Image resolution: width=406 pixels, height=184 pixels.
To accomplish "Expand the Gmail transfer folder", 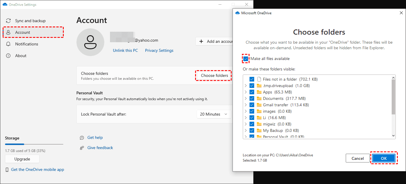I will [246, 105].
